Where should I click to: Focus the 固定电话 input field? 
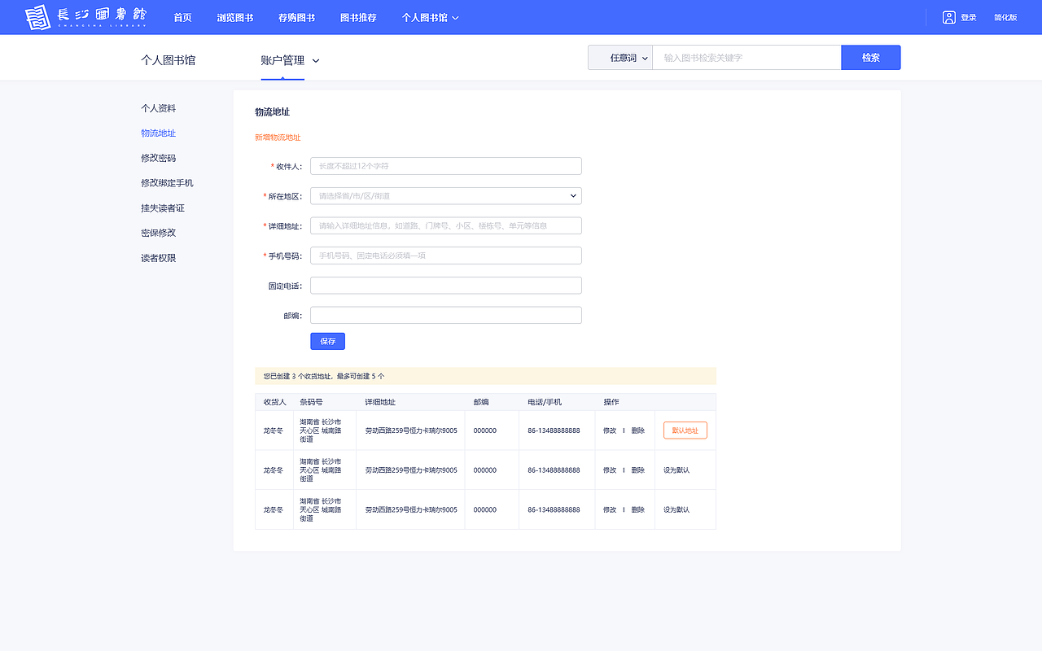point(446,286)
